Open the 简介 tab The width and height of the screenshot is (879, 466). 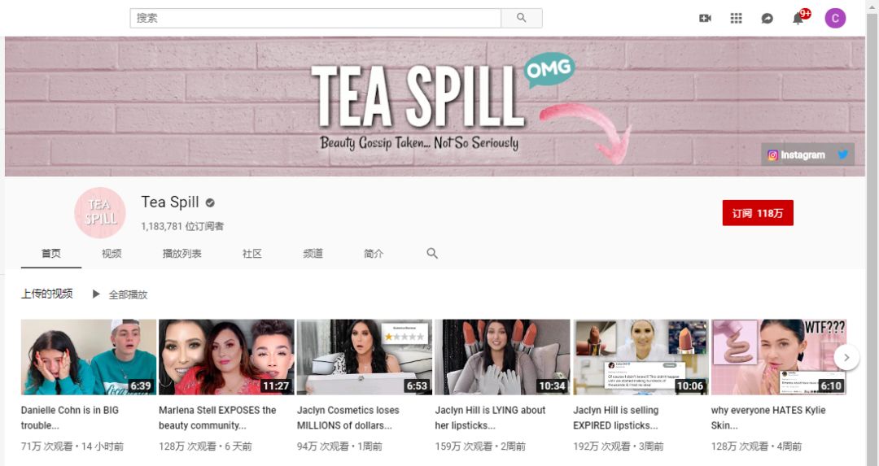(x=374, y=254)
